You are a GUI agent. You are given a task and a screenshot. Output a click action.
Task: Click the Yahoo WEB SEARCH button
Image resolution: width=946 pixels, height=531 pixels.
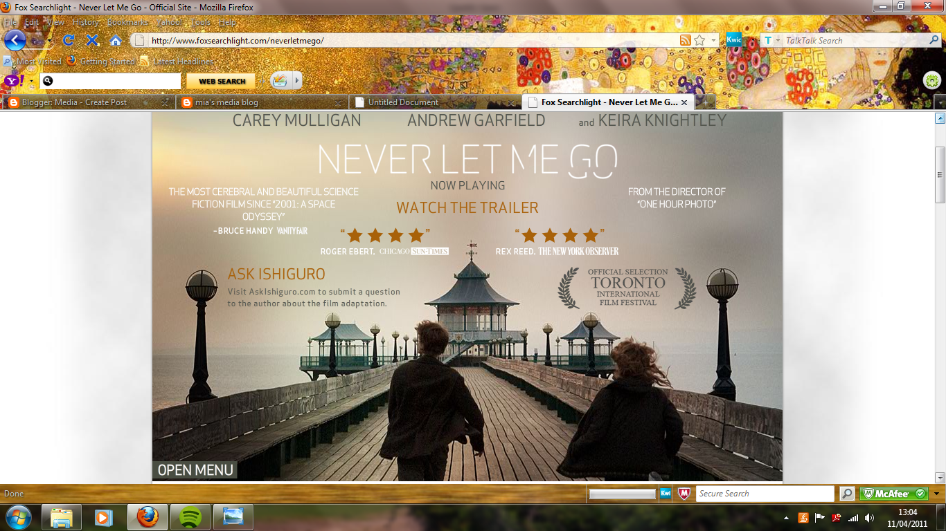pyautogui.click(x=222, y=81)
